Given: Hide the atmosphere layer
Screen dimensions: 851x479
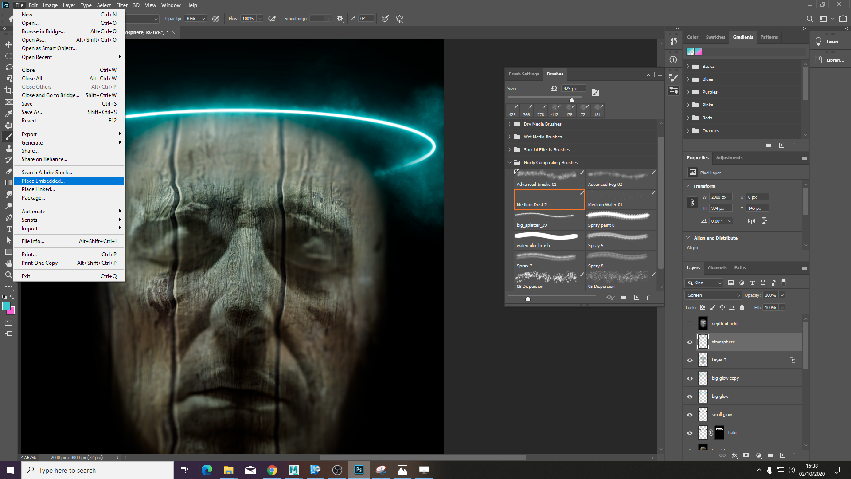Looking at the screenshot, I should (x=690, y=342).
